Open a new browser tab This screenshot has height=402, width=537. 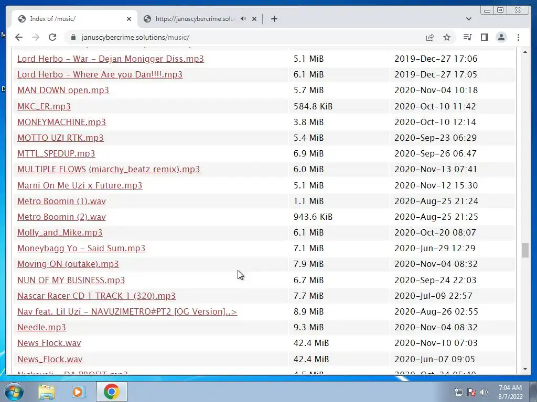tap(274, 19)
